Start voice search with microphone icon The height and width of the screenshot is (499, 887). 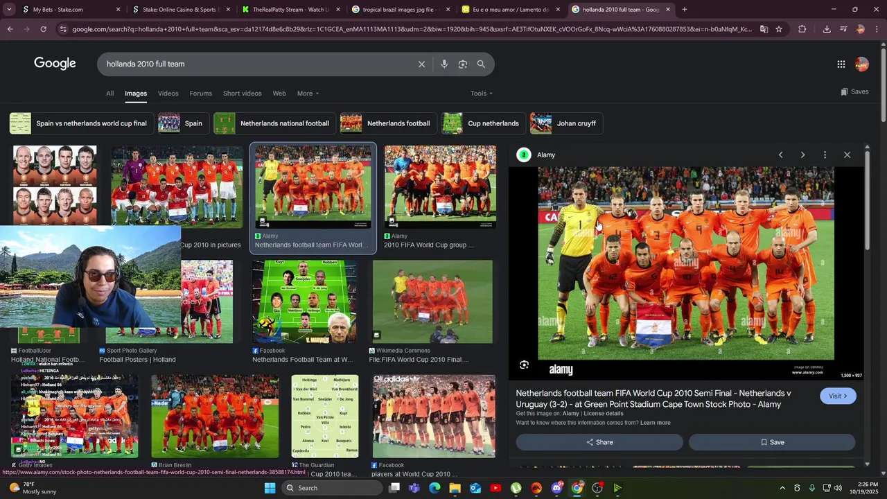444,64
